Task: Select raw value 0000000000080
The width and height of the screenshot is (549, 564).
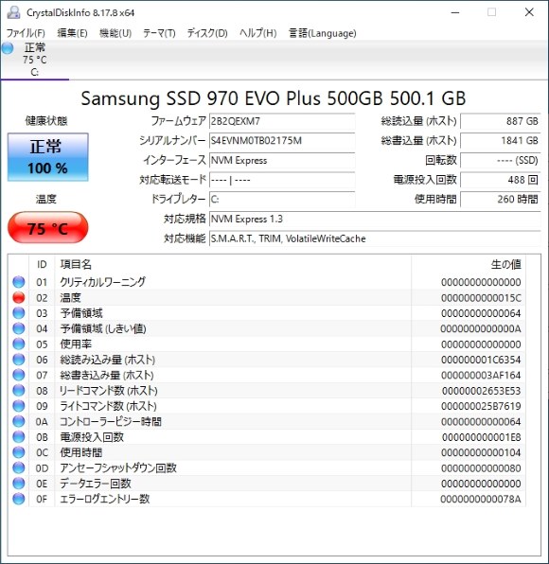Action: (x=481, y=468)
